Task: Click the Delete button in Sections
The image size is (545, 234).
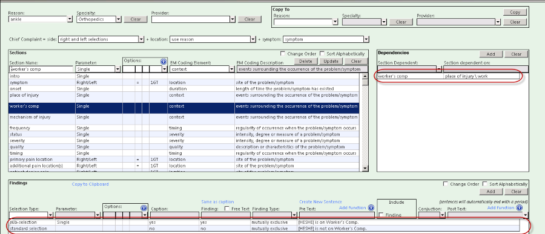Action: coord(306,62)
